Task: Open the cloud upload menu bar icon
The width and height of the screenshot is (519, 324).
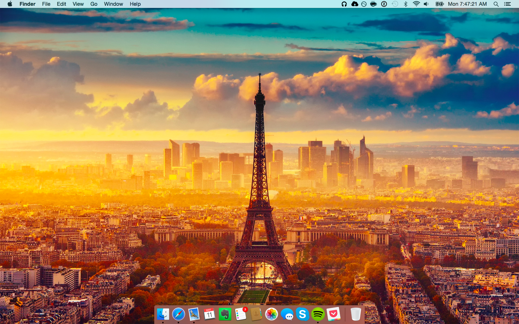Action: 355,4
